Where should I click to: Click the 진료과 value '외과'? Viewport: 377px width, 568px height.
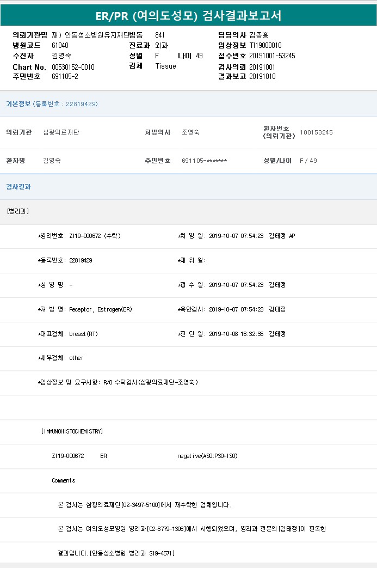(x=162, y=45)
